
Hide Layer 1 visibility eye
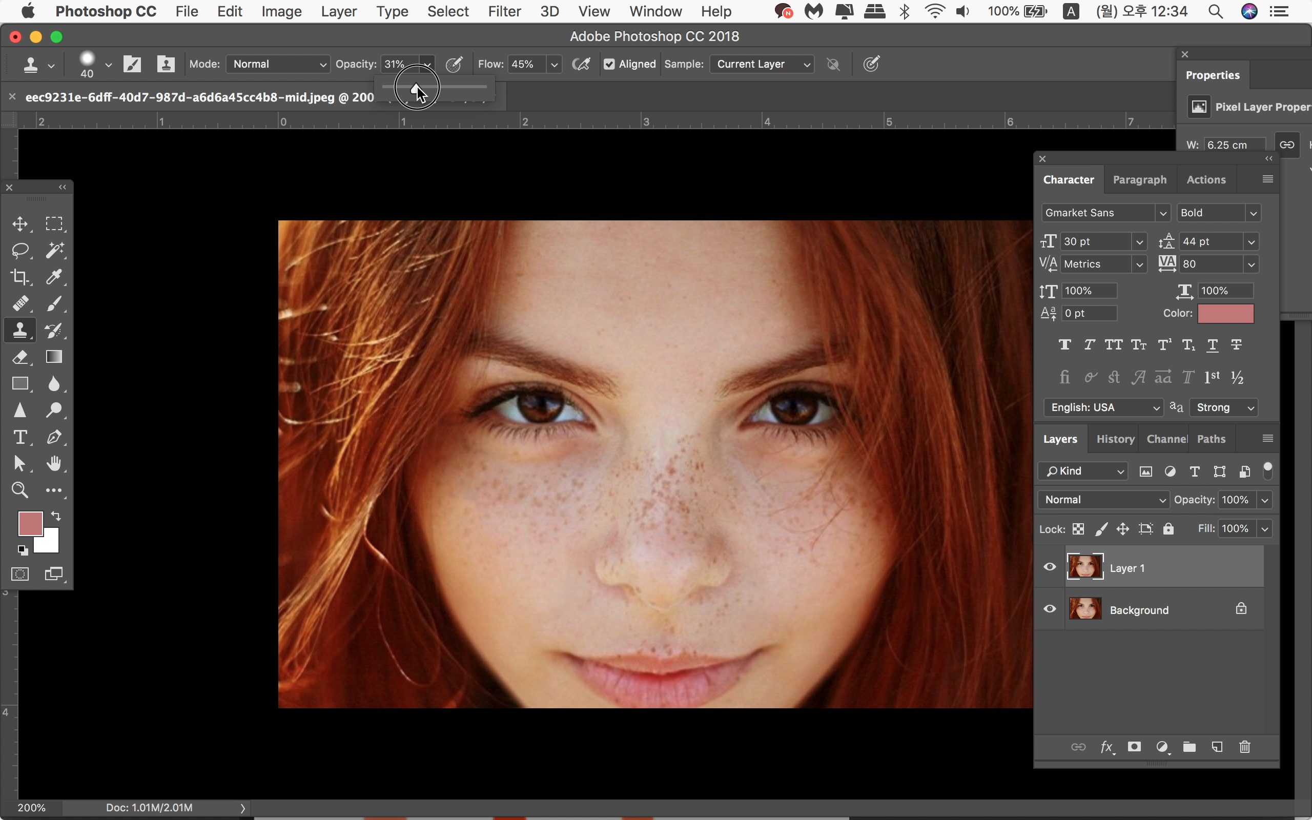(x=1050, y=567)
